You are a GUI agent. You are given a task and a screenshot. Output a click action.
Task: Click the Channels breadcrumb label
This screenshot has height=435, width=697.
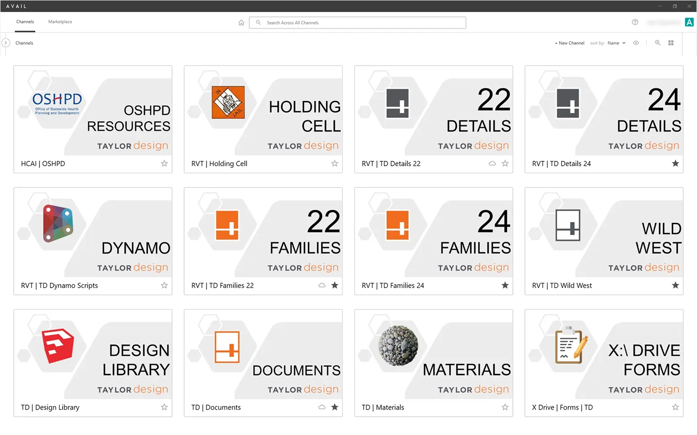click(24, 43)
